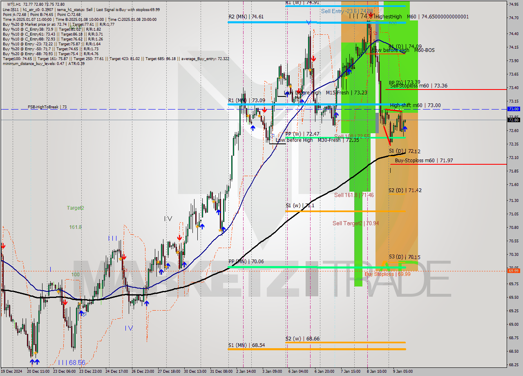Click the red 69.99 price tag
The height and width of the screenshot is (376, 523).
[x=514, y=271]
